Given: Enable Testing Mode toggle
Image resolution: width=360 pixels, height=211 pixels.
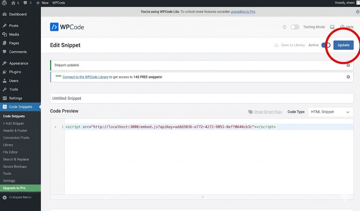Looking at the screenshot, I should (x=295, y=27).
